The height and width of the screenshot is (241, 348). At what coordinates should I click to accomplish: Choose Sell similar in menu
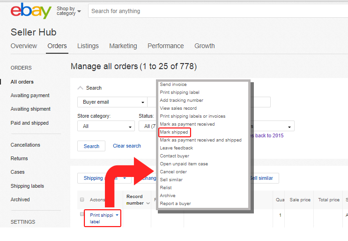point(171,180)
